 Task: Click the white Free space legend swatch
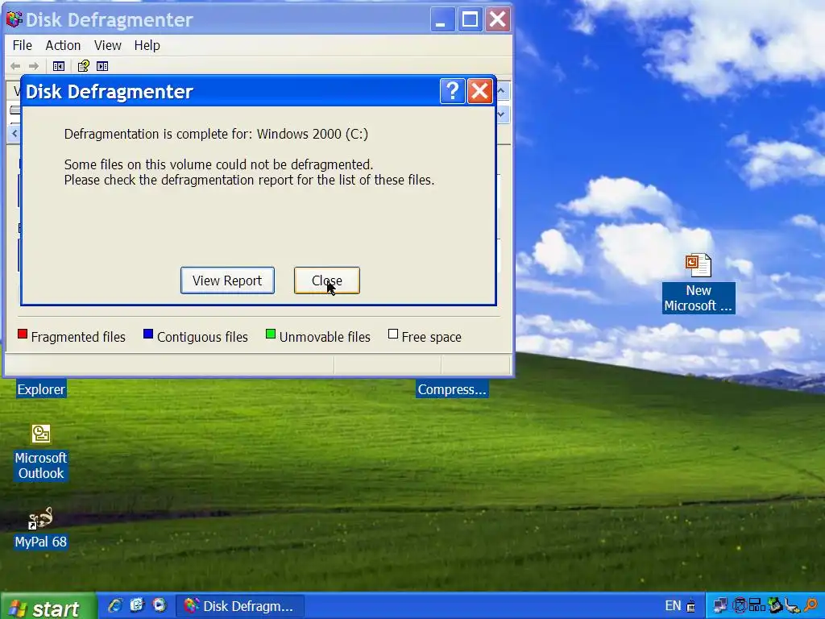click(392, 334)
